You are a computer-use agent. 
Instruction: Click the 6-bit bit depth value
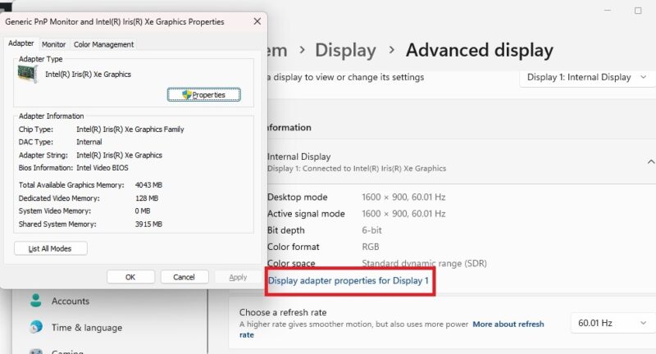372,230
